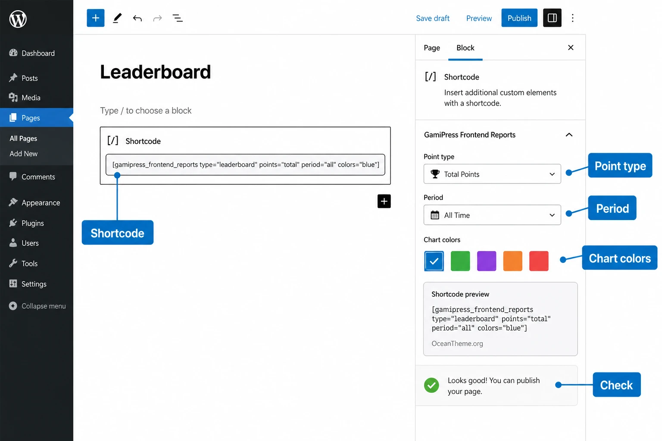This screenshot has width=662, height=441.
Task: Redo the reverted change
Action: (158, 18)
